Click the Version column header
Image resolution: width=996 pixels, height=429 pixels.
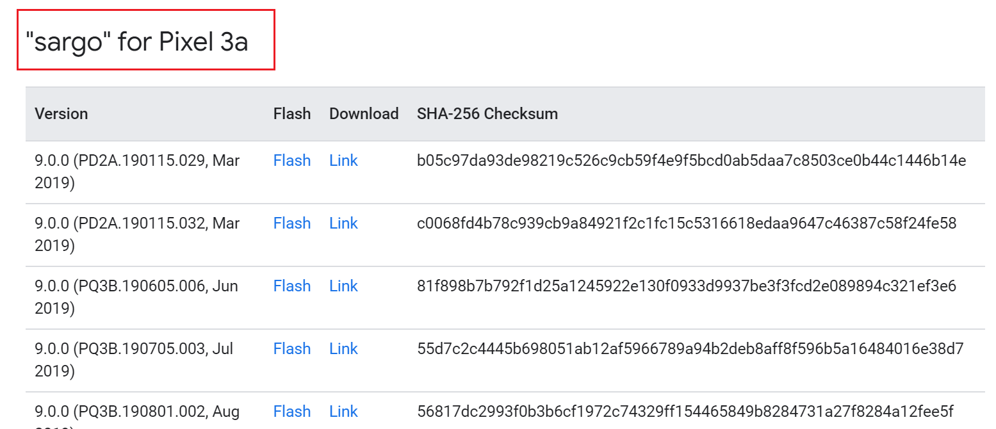tap(61, 114)
